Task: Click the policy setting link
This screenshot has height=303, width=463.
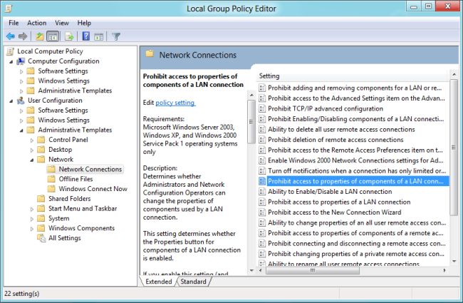Action: coord(175,103)
